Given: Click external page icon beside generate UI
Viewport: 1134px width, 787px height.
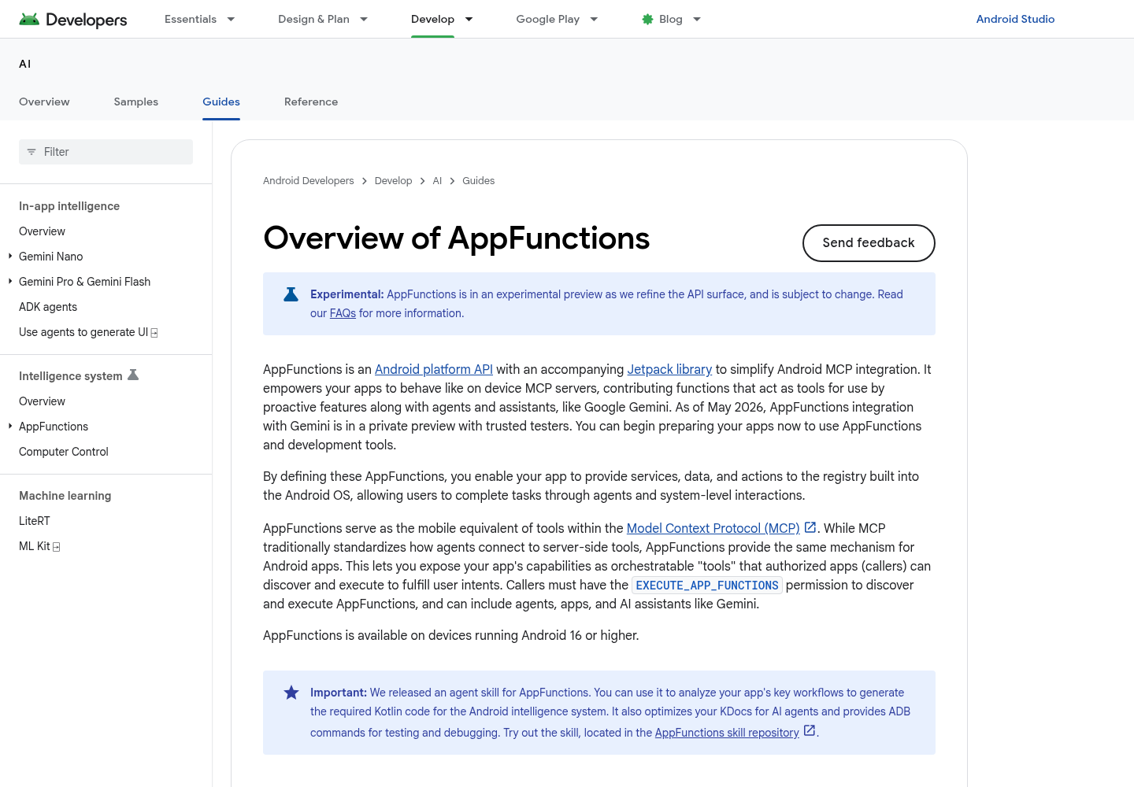Looking at the screenshot, I should 154,333.
